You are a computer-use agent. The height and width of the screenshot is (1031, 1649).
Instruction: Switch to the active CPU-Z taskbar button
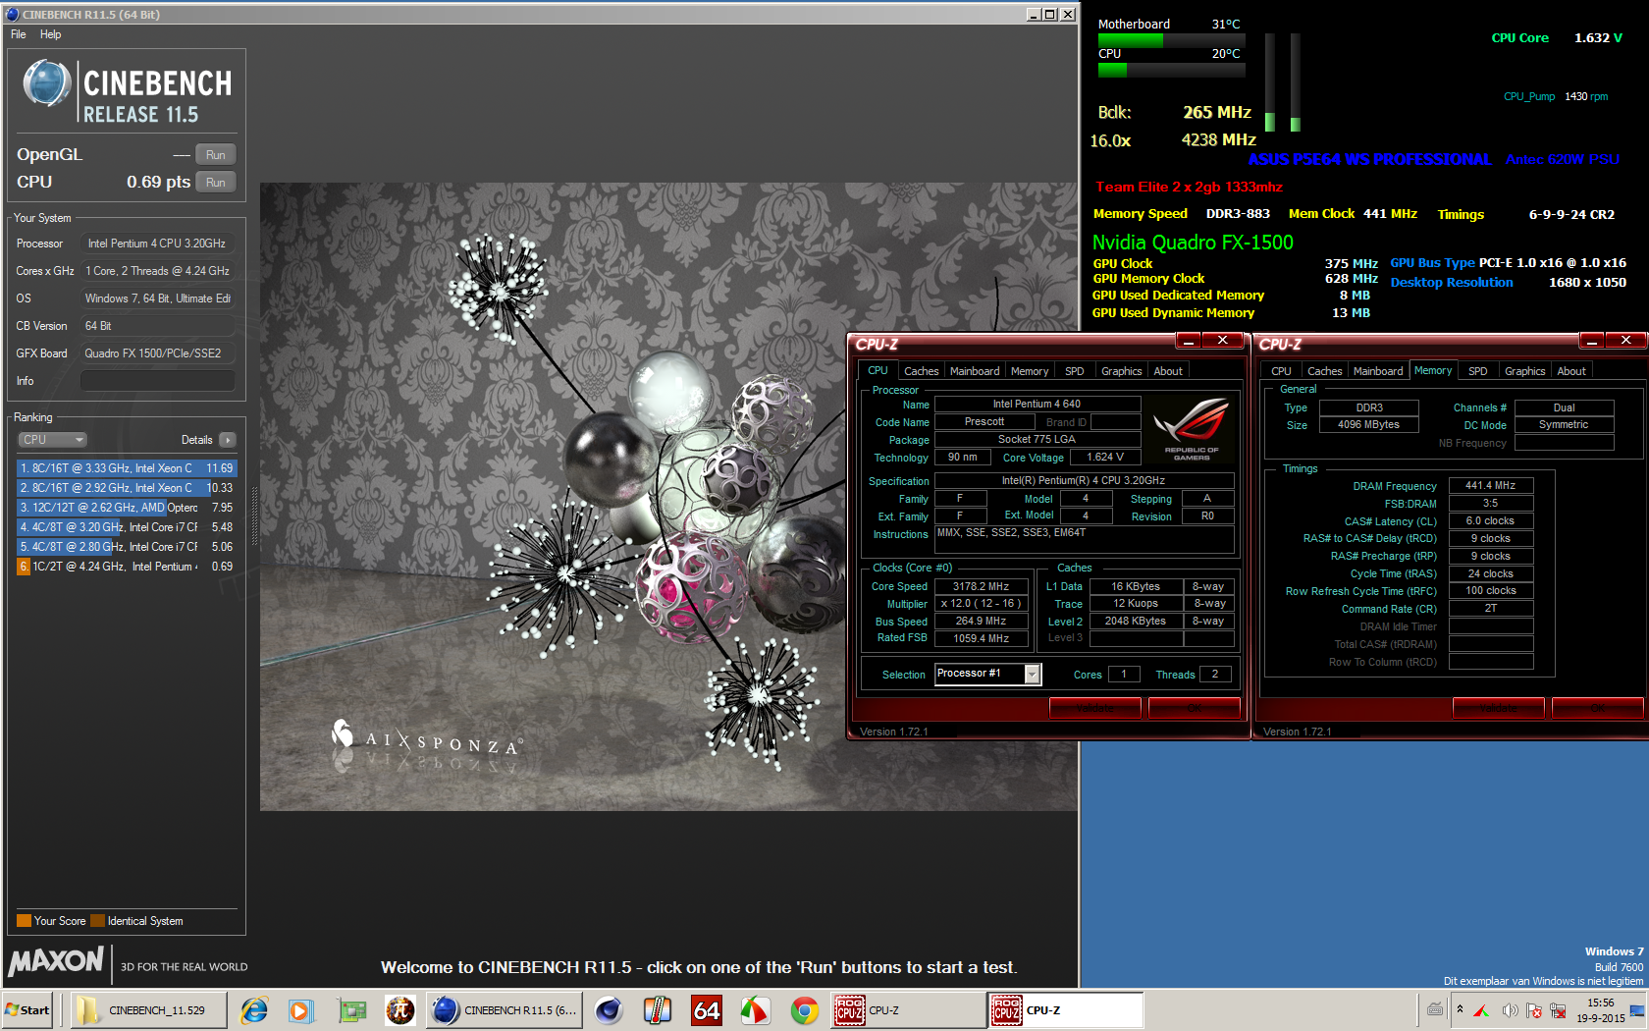point(1067,1009)
